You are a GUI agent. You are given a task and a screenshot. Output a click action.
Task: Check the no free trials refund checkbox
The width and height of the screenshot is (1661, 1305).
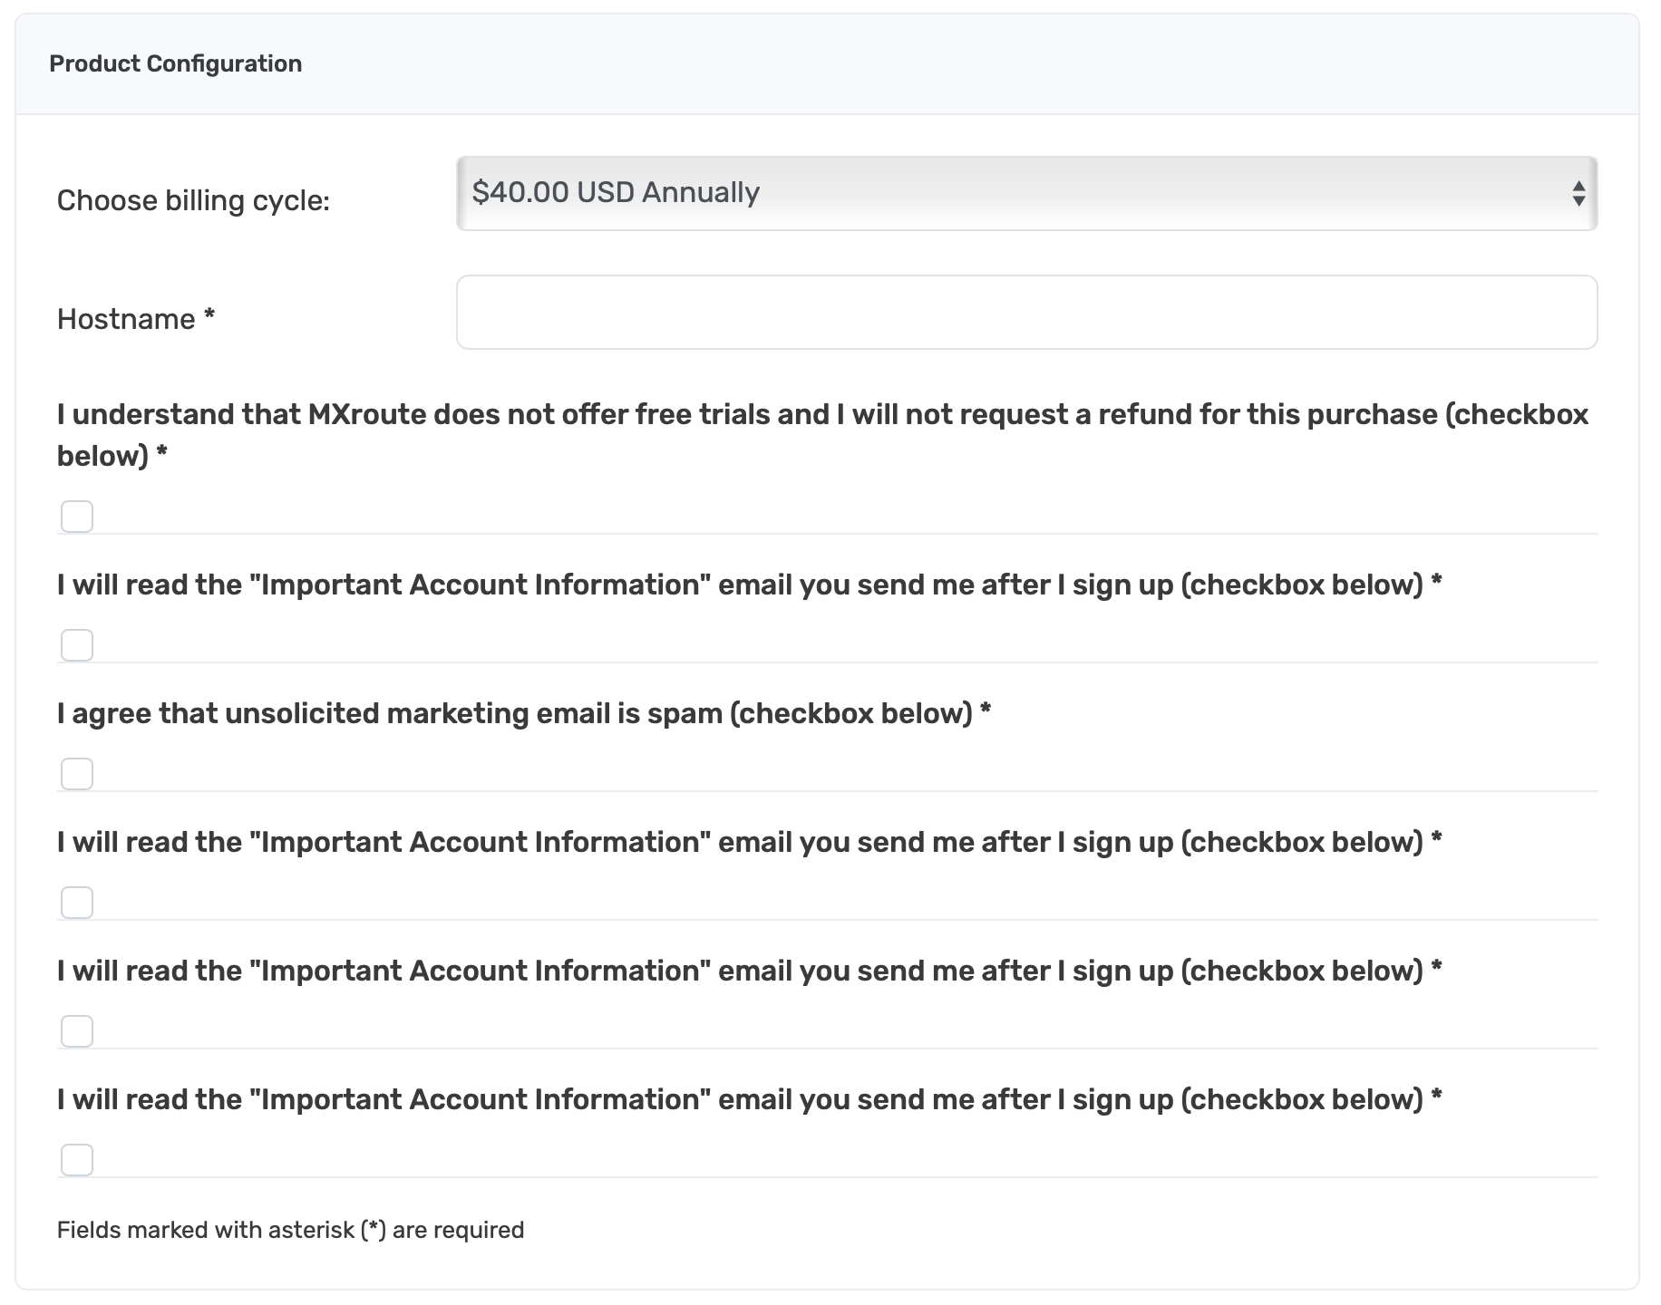point(77,517)
